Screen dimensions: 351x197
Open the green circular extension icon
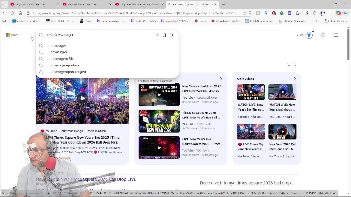pyautogui.click(x=282, y=13)
